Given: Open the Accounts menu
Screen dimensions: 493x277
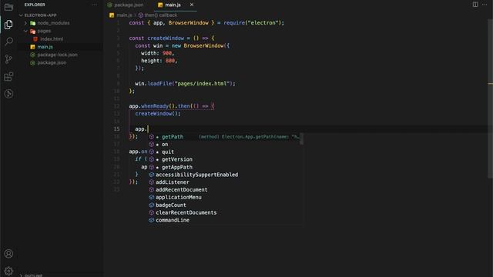Looking at the screenshot, I should [x=8, y=253].
